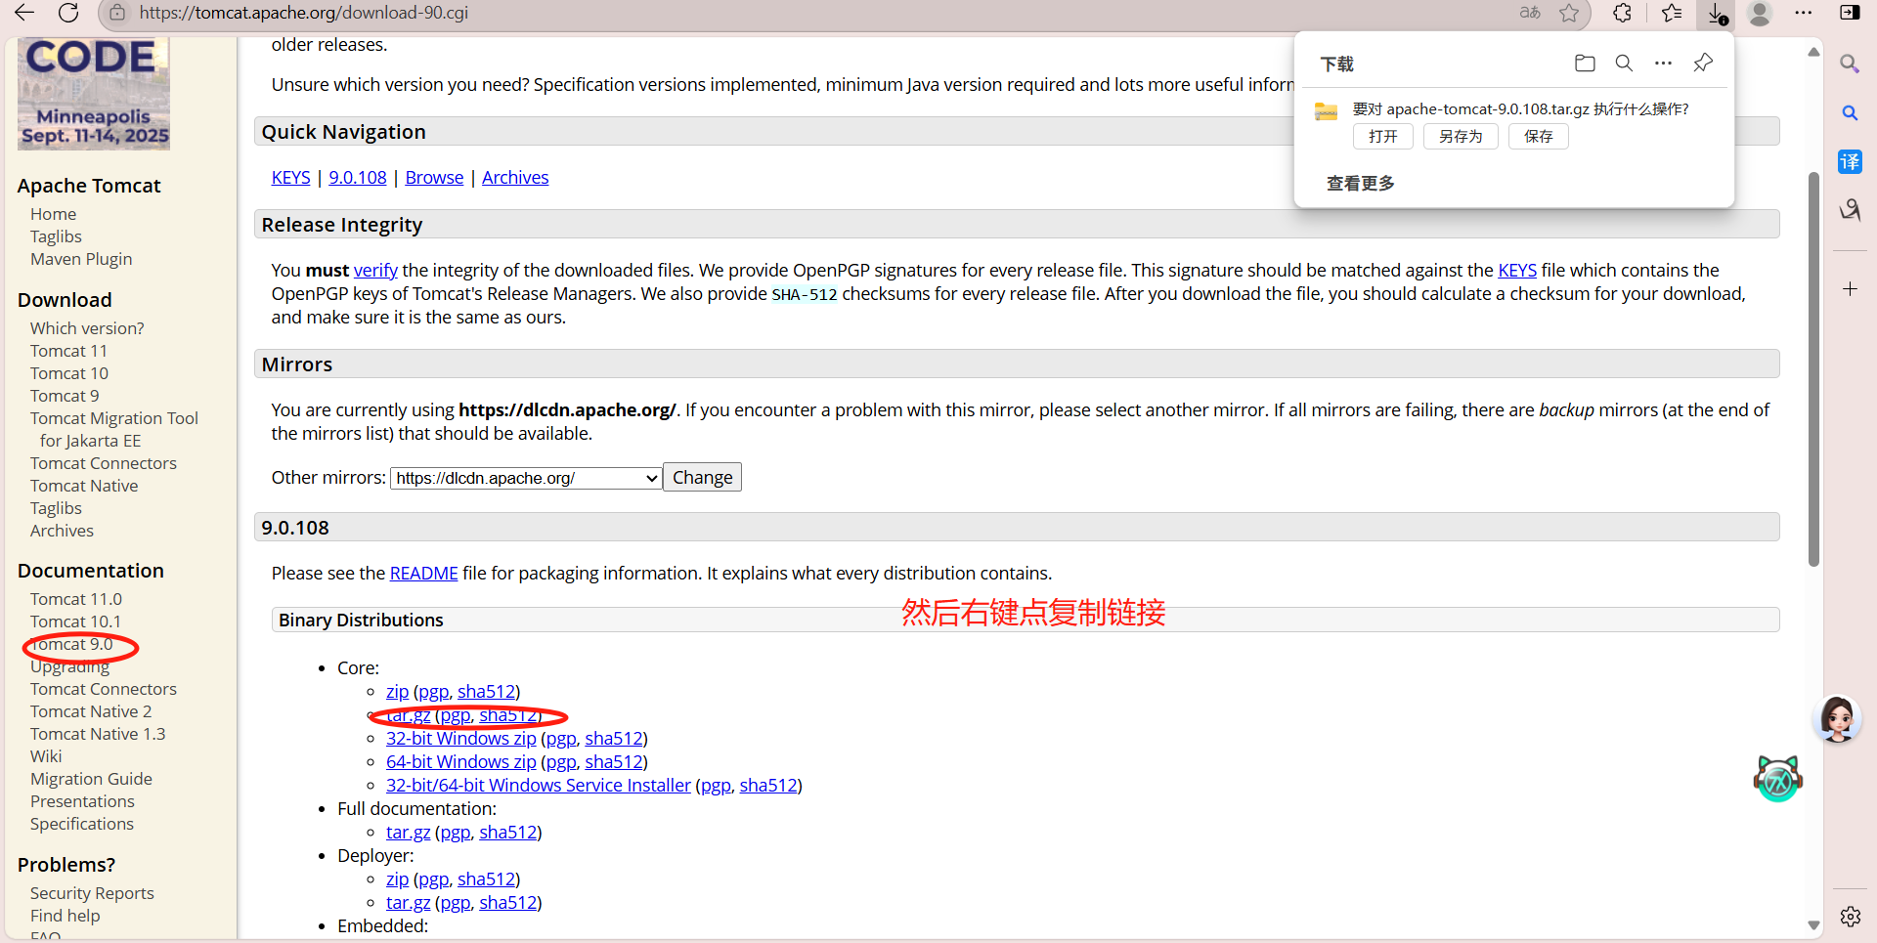Open the Other mirrors dropdown

(x=526, y=478)
